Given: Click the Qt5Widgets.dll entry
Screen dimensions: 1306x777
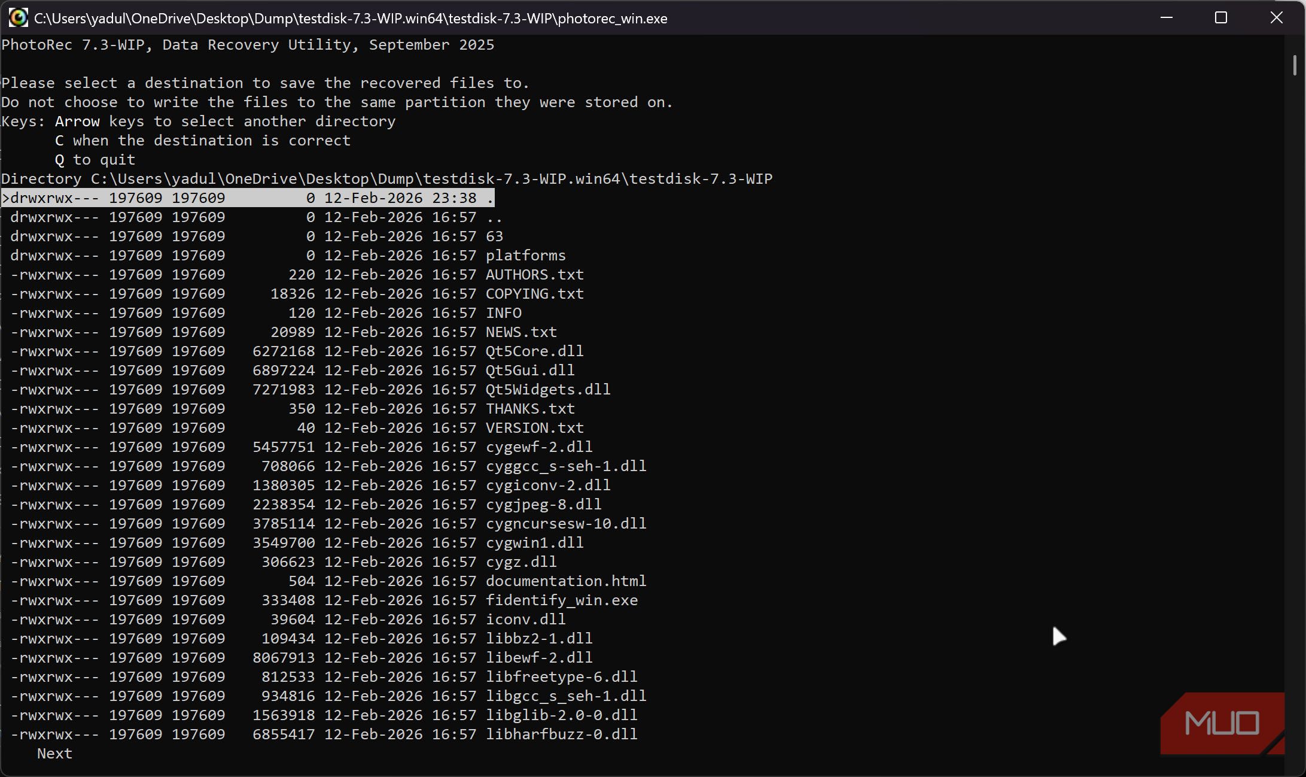Looking at the screenshot, I should (x=310, y=390).
